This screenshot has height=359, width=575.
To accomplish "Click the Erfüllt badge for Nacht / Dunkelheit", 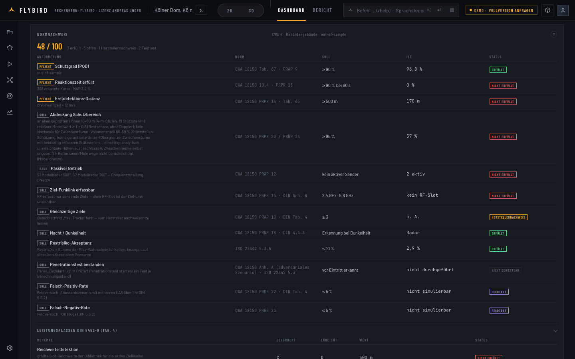I will [498, 233].
